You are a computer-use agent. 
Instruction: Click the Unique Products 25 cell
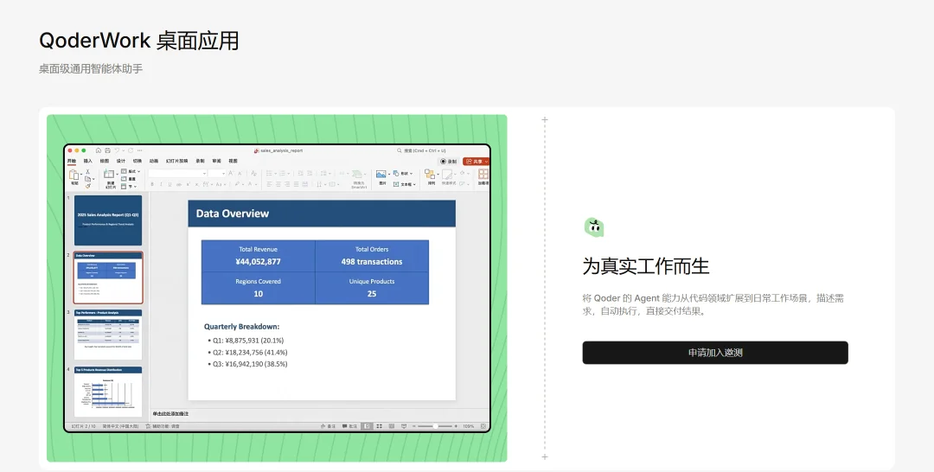coord(372,288)
